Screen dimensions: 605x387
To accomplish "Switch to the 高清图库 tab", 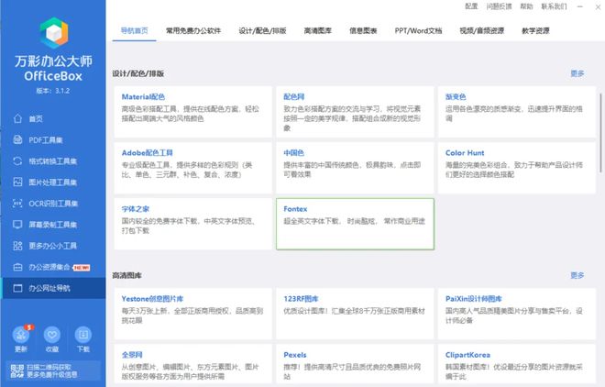I will point(317,30).
